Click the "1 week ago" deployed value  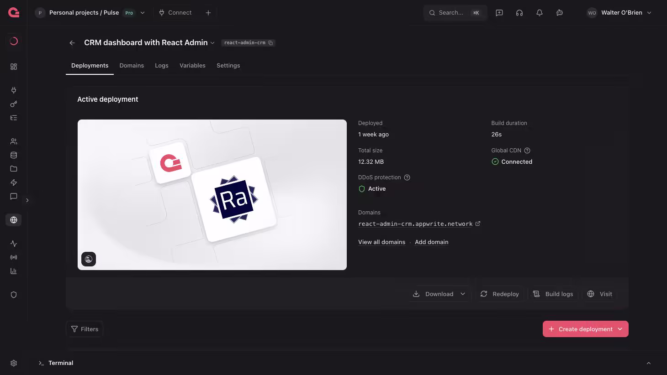pyautogui.click(x=373, y=135)
